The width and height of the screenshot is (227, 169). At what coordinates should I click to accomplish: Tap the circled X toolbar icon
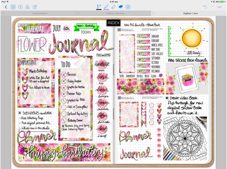[128, 7]
